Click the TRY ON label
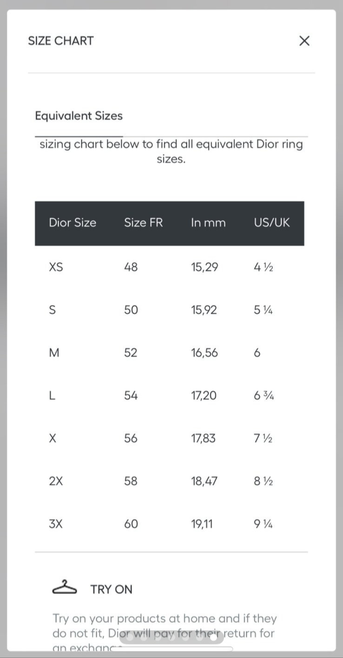The image size is (343, 658). coord(112,590)
